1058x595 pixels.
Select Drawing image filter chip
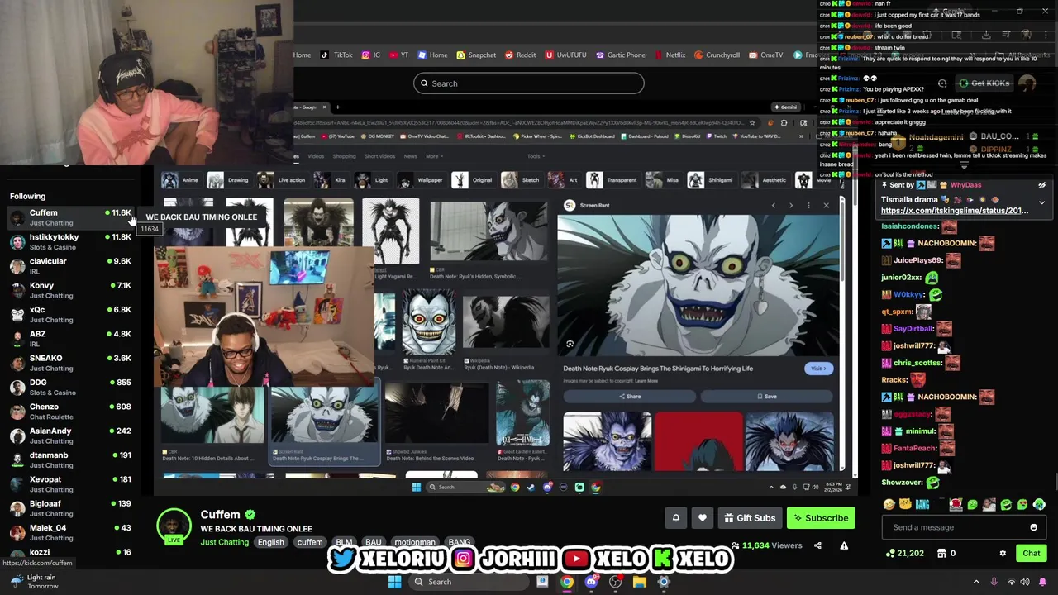pyautogui.click(x=228, y=180)
